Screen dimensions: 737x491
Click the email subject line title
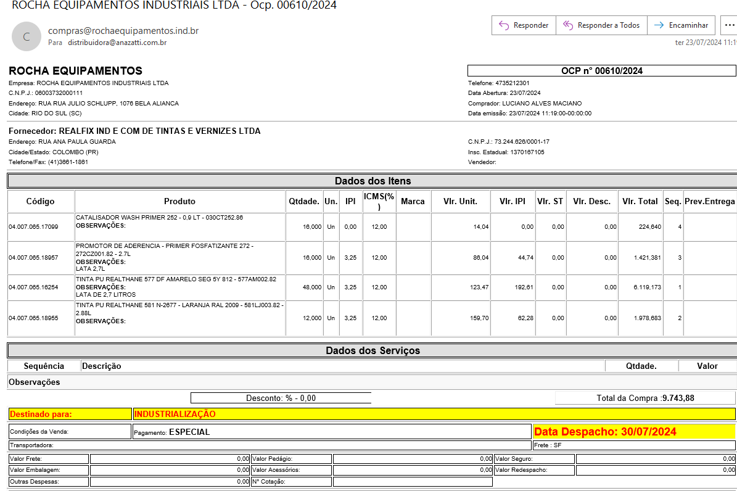coord(175,6)
